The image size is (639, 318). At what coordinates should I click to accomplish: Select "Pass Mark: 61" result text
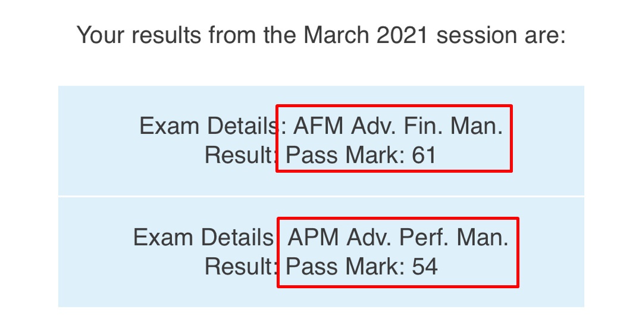pyautogui.click(x=361, y=155)
